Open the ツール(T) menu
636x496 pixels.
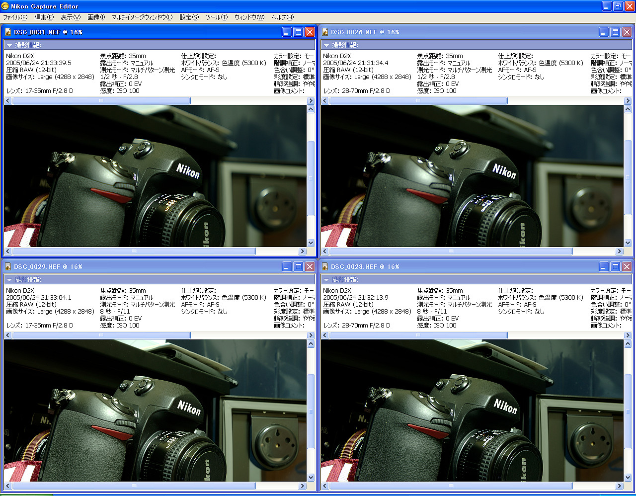pos(217,17)
